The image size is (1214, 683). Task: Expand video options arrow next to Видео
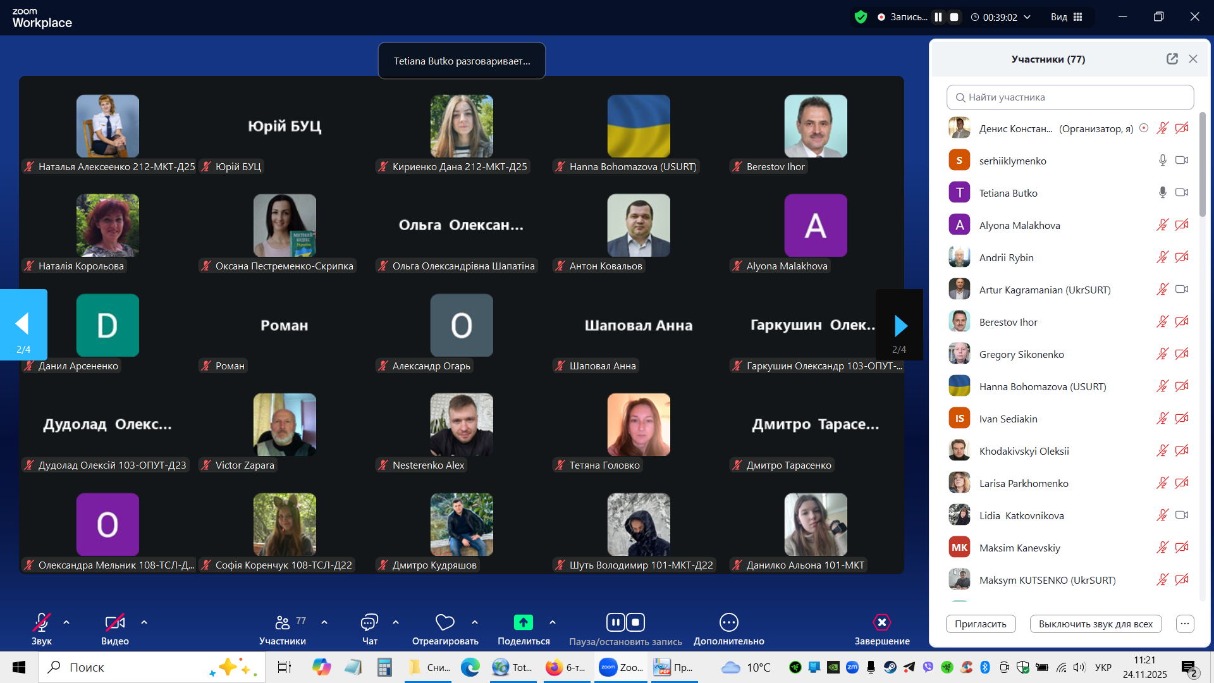tap(144, 623)
